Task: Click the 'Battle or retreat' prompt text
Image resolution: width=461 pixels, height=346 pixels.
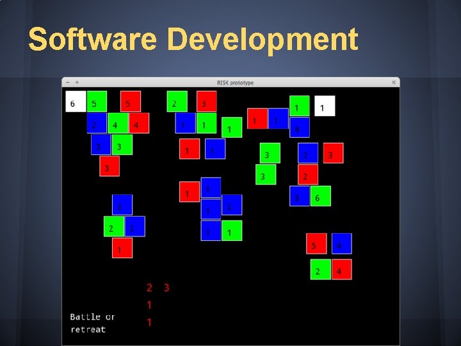Action: (92, 323)
